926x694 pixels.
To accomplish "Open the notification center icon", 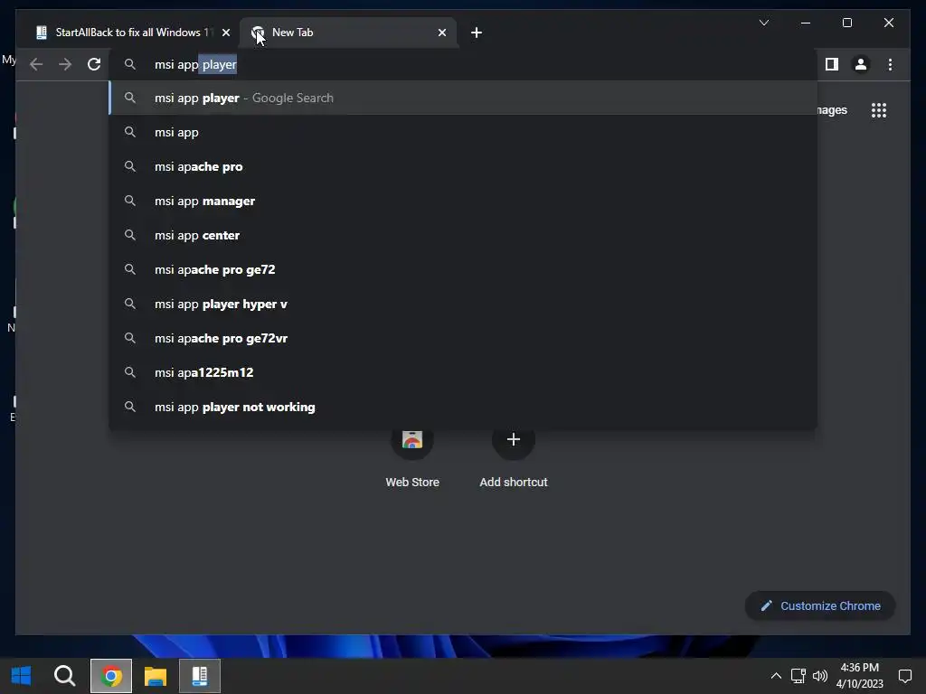I will (x=904, y=676).
